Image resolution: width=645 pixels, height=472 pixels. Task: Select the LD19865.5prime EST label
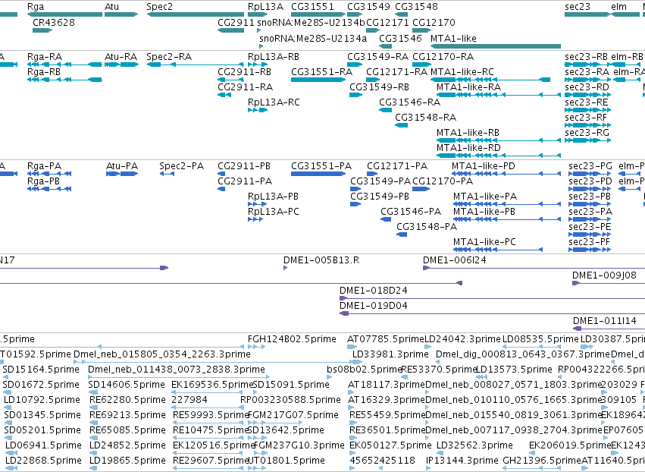127,460
